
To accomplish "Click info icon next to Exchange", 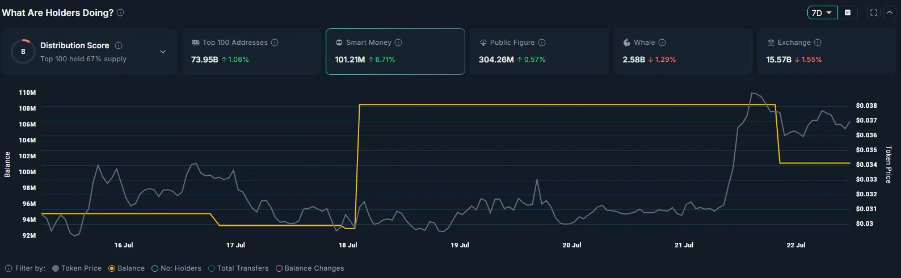I will [x=818, y=43].
